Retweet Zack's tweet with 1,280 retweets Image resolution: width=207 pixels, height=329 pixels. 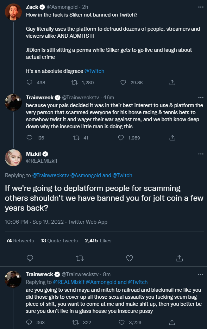click(74, 82)
